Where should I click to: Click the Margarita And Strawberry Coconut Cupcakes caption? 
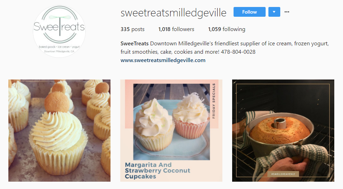[x=158, y=171]
